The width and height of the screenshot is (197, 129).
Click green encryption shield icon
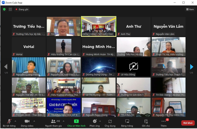(4, 9)
